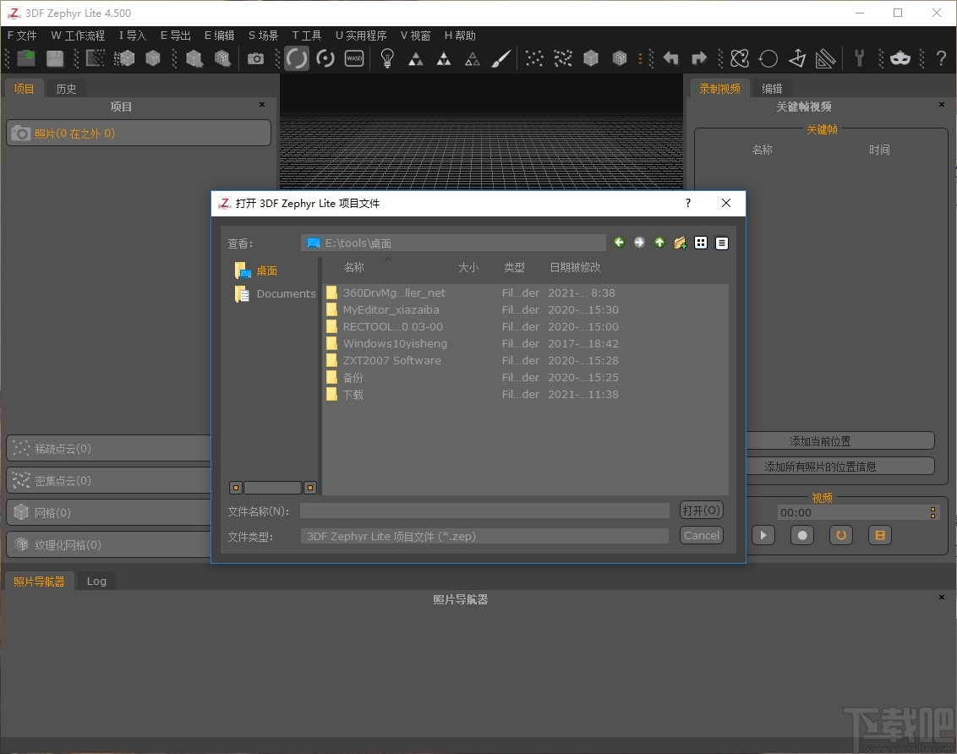The width and height of the screenshot is (957, 754).
Task: Open the W 工作流程 menu
Action: pyautogui.click(x=78, y=36)
